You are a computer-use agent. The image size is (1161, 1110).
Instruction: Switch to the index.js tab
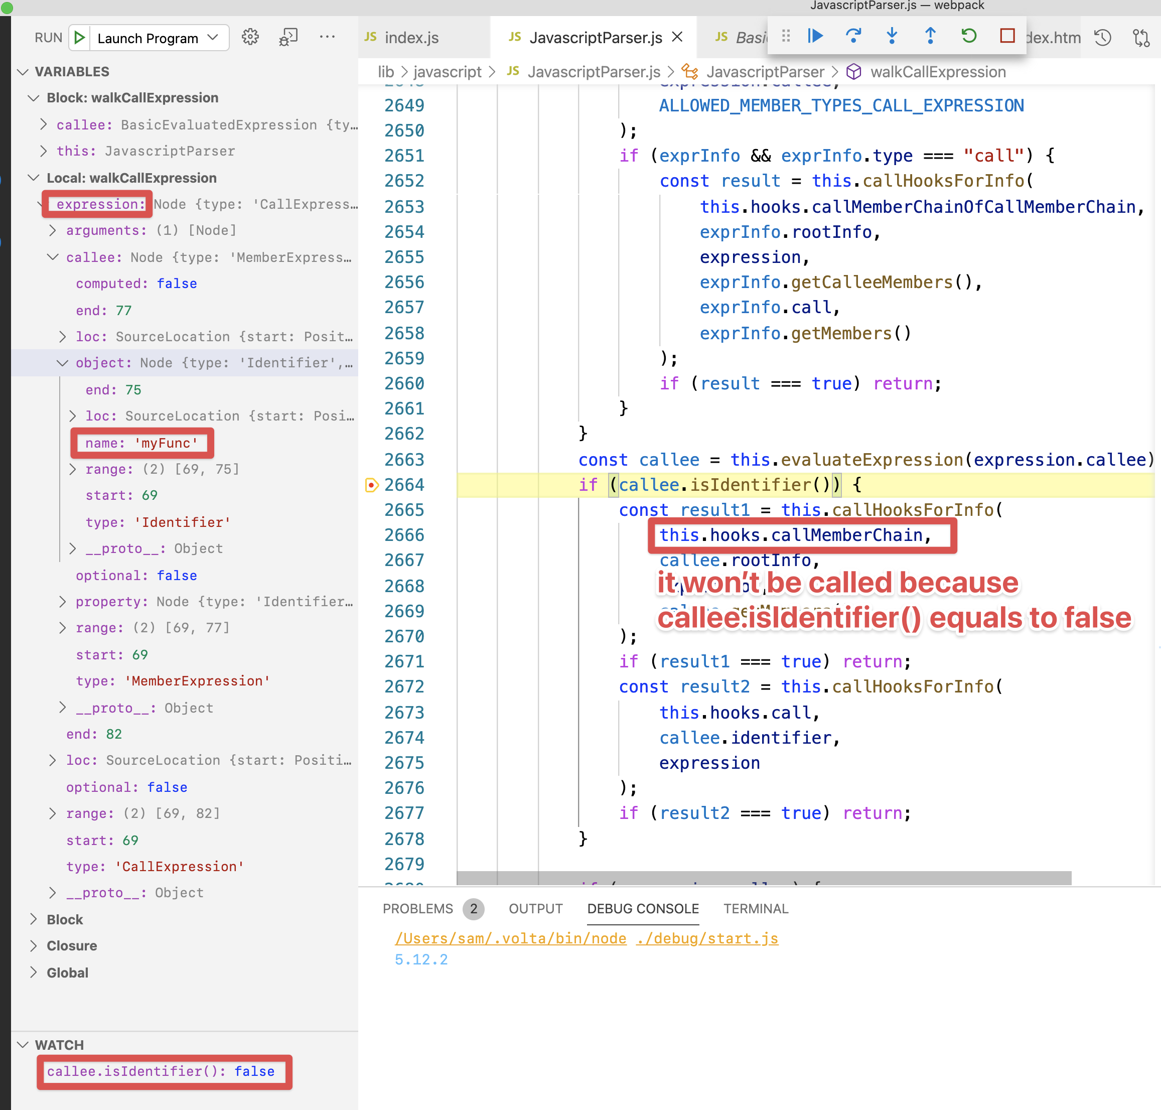412,37
